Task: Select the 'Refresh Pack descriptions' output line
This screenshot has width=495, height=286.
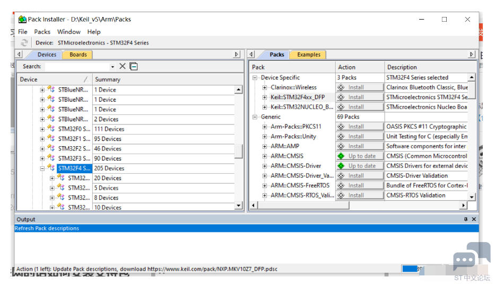Action: pos(246,228)
